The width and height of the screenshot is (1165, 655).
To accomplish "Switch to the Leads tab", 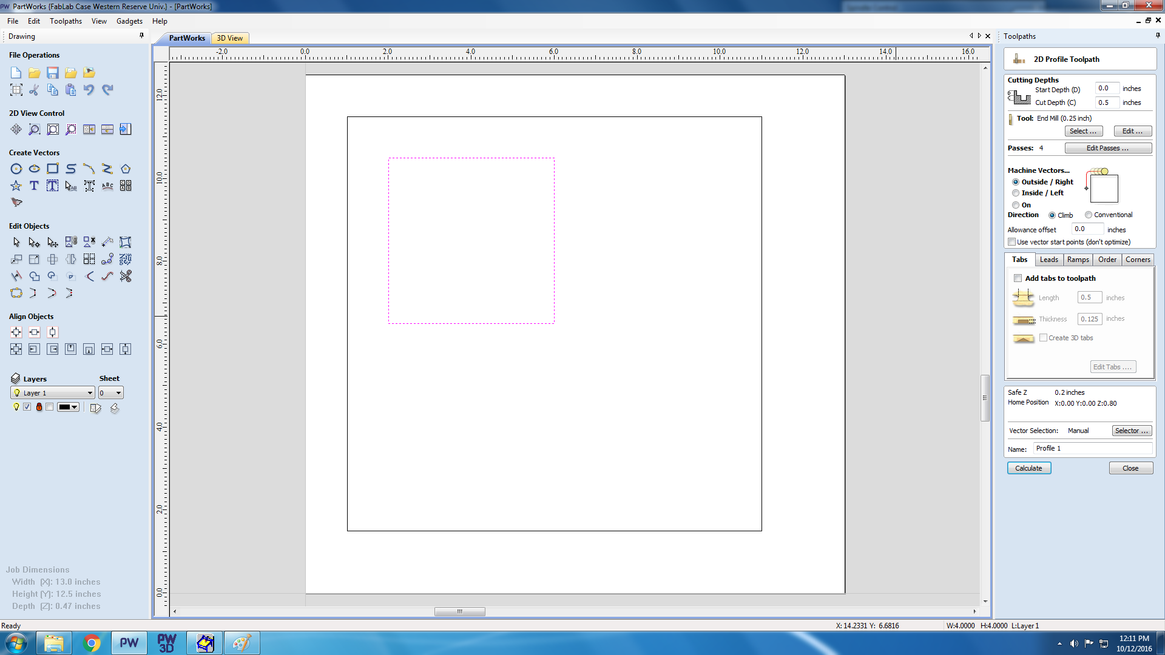I will click(1048, 260).
